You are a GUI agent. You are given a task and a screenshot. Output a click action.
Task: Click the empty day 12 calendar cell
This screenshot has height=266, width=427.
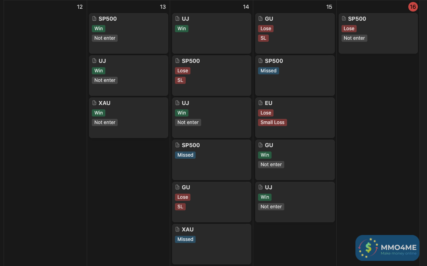(x=45, y=119)
